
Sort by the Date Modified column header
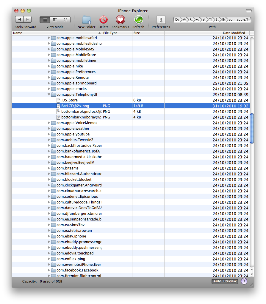point(207,33)
